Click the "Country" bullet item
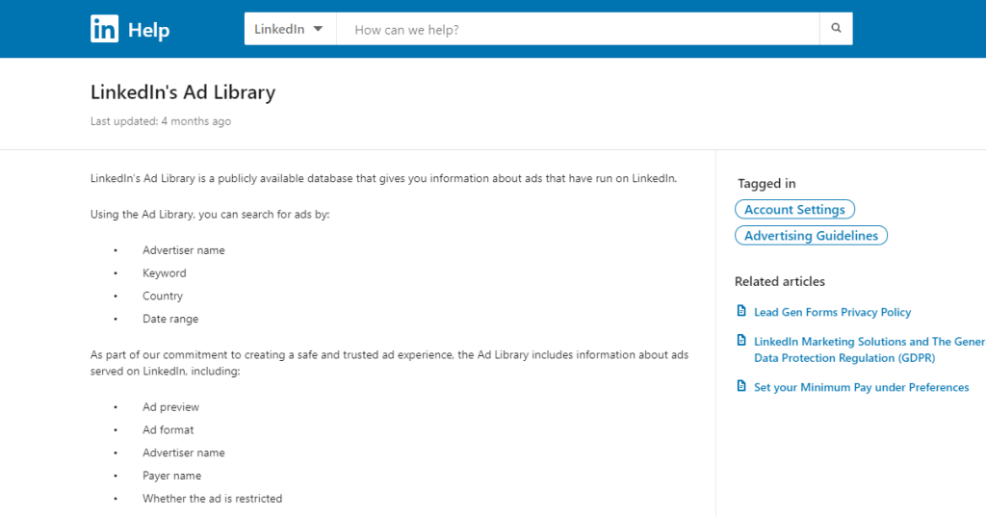The height and width of the screenshot is (517, 986). (163, 297)
